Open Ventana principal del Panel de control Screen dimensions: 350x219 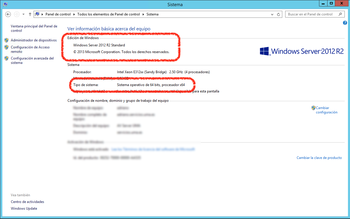[x=34, y=28]
